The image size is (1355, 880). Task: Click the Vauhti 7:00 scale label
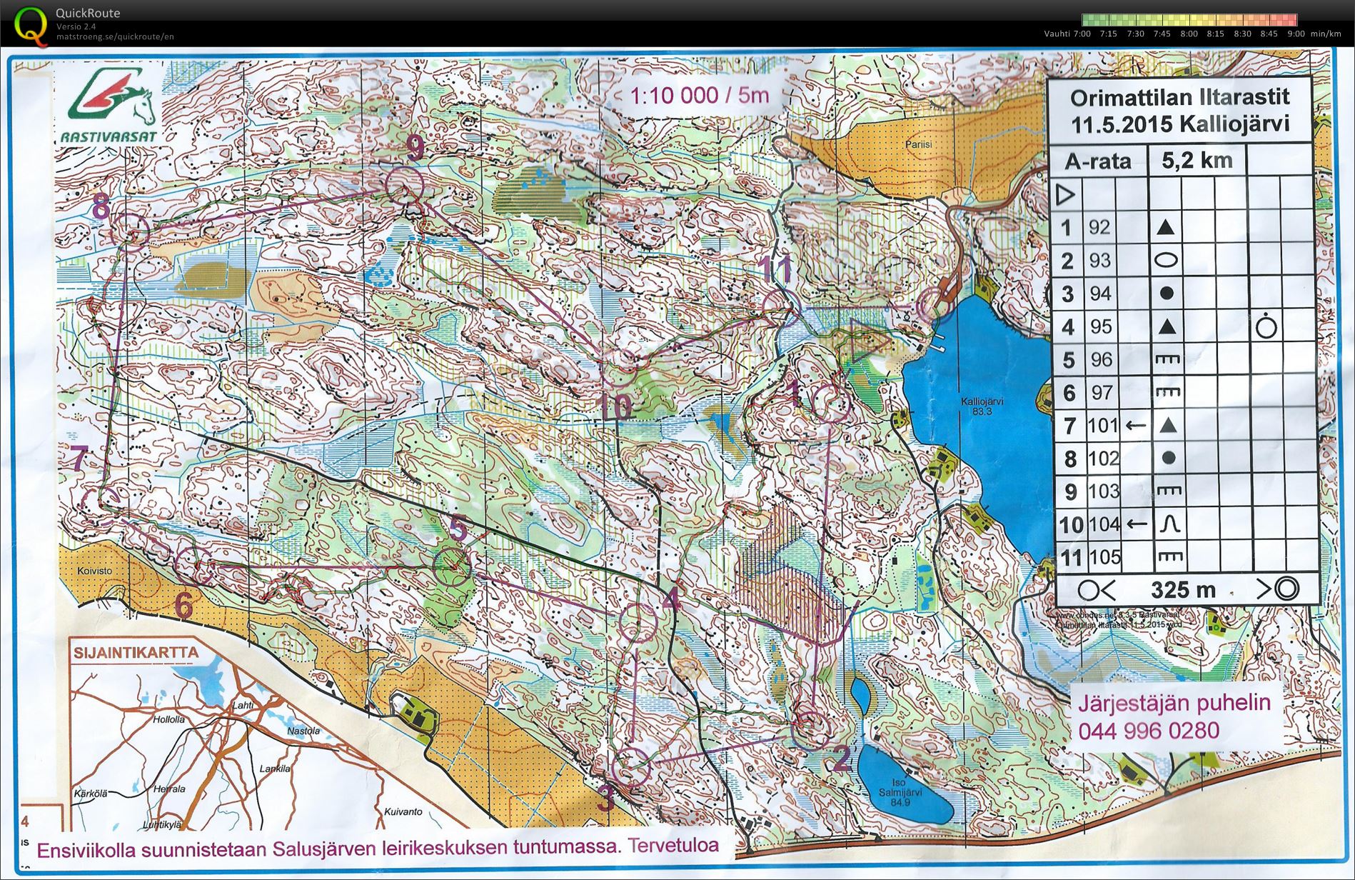tap(1067, 34)
